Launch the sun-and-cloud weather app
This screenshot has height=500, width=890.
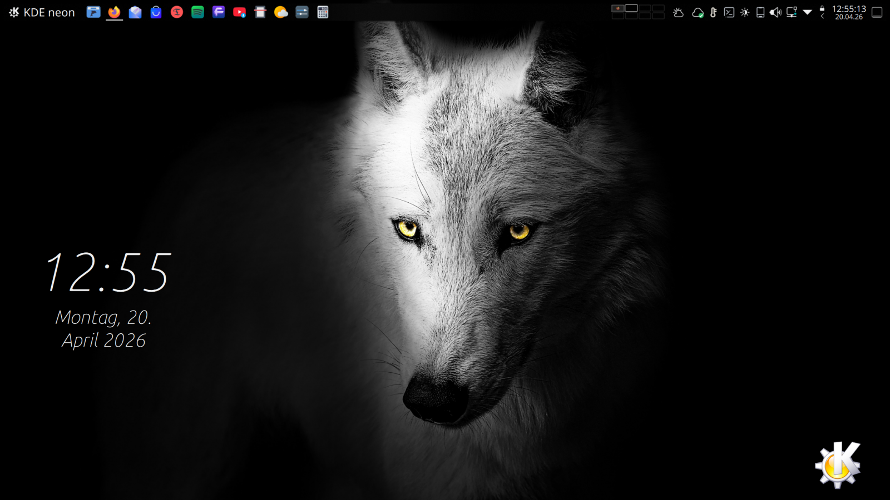pyautogui.click(x=281, y=12)
